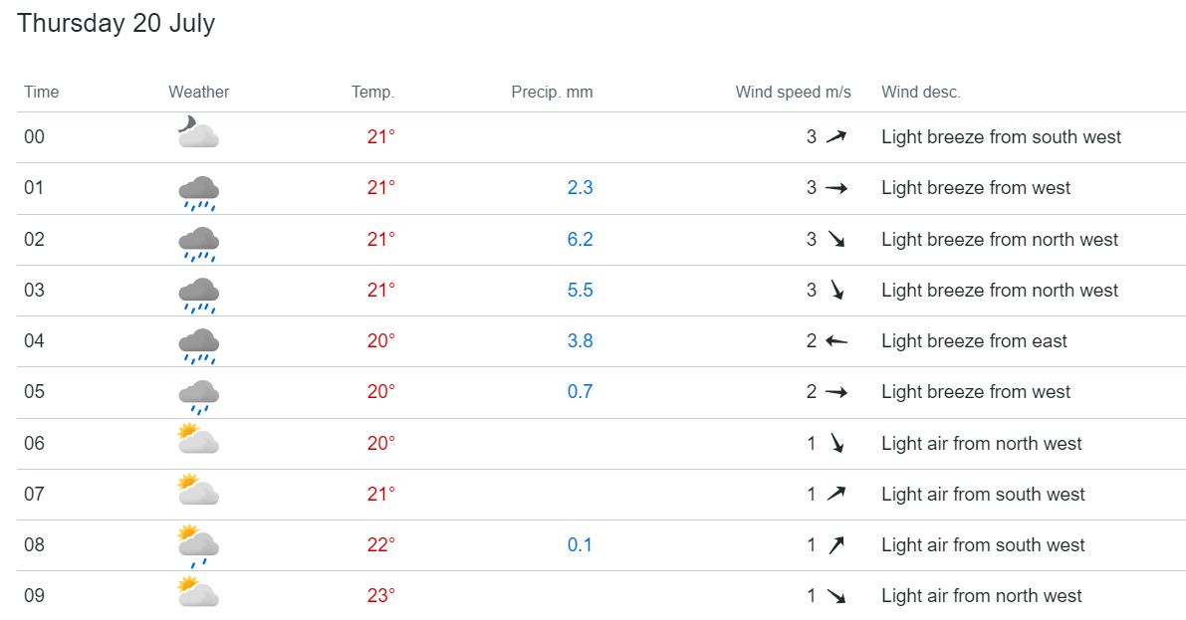Click the Temp. column header
The image size is (1186, 620).
372,93
